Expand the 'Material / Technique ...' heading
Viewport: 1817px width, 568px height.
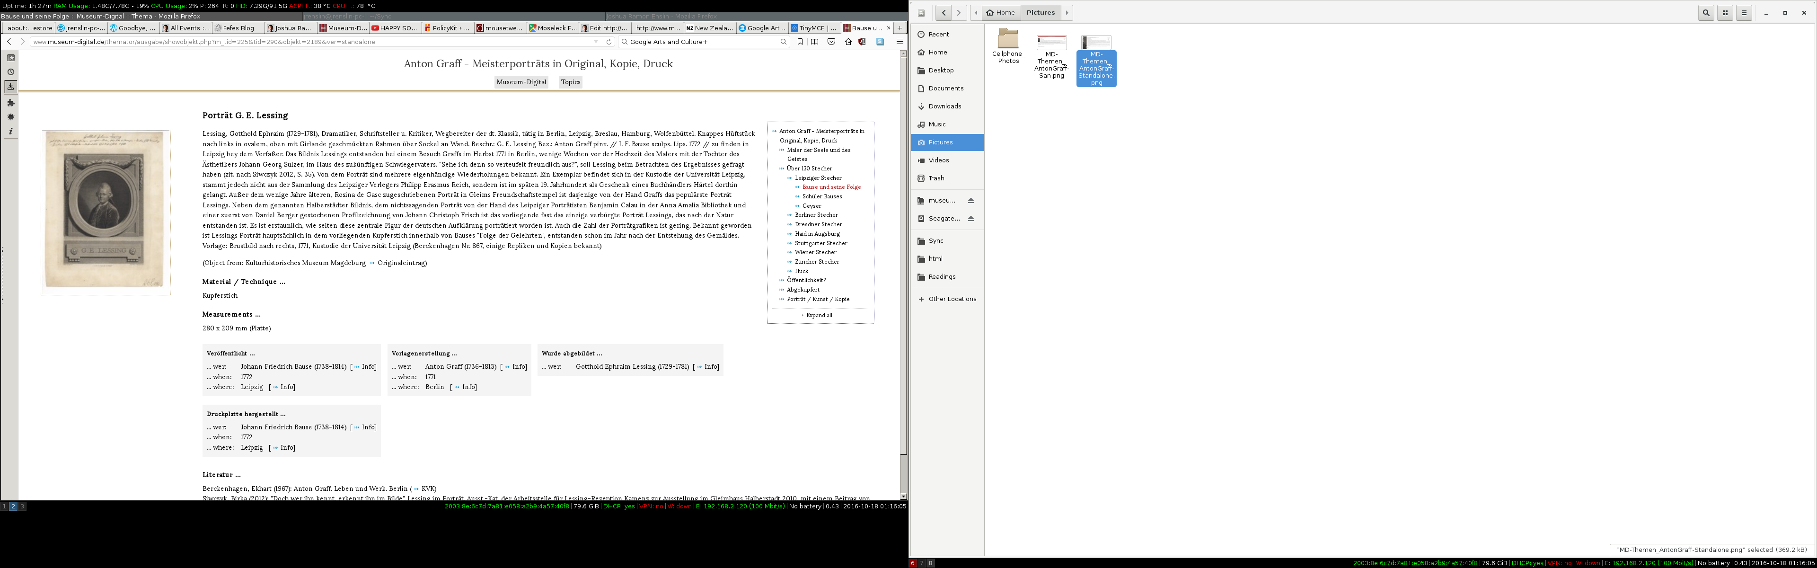point(243,282)
